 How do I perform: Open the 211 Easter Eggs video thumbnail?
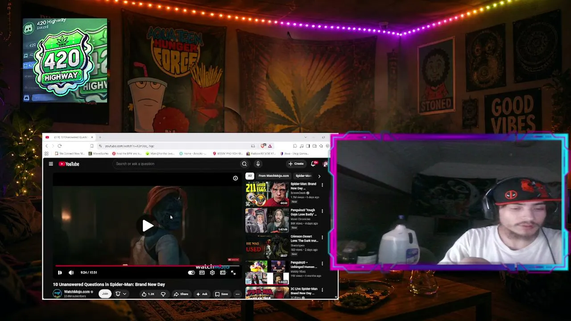tap(267, 193)
